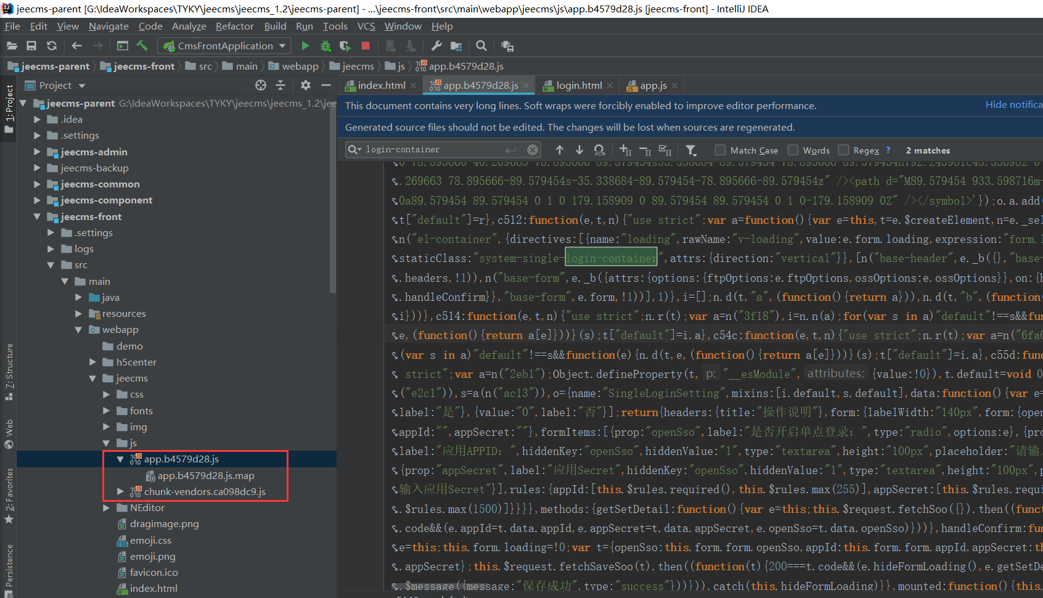Viewport: 1043px width, 598px height.
Task: Stop the running application with the red square
Action: tap(366, 46)
